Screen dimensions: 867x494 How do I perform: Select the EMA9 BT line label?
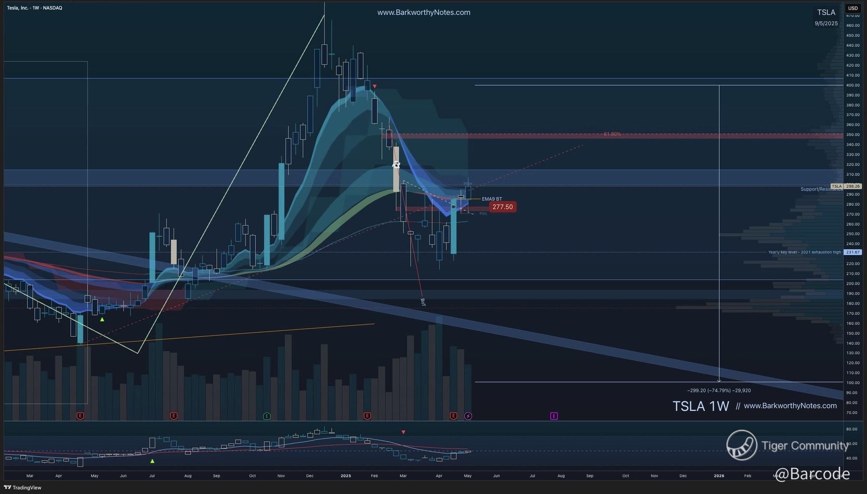[491, 199]
